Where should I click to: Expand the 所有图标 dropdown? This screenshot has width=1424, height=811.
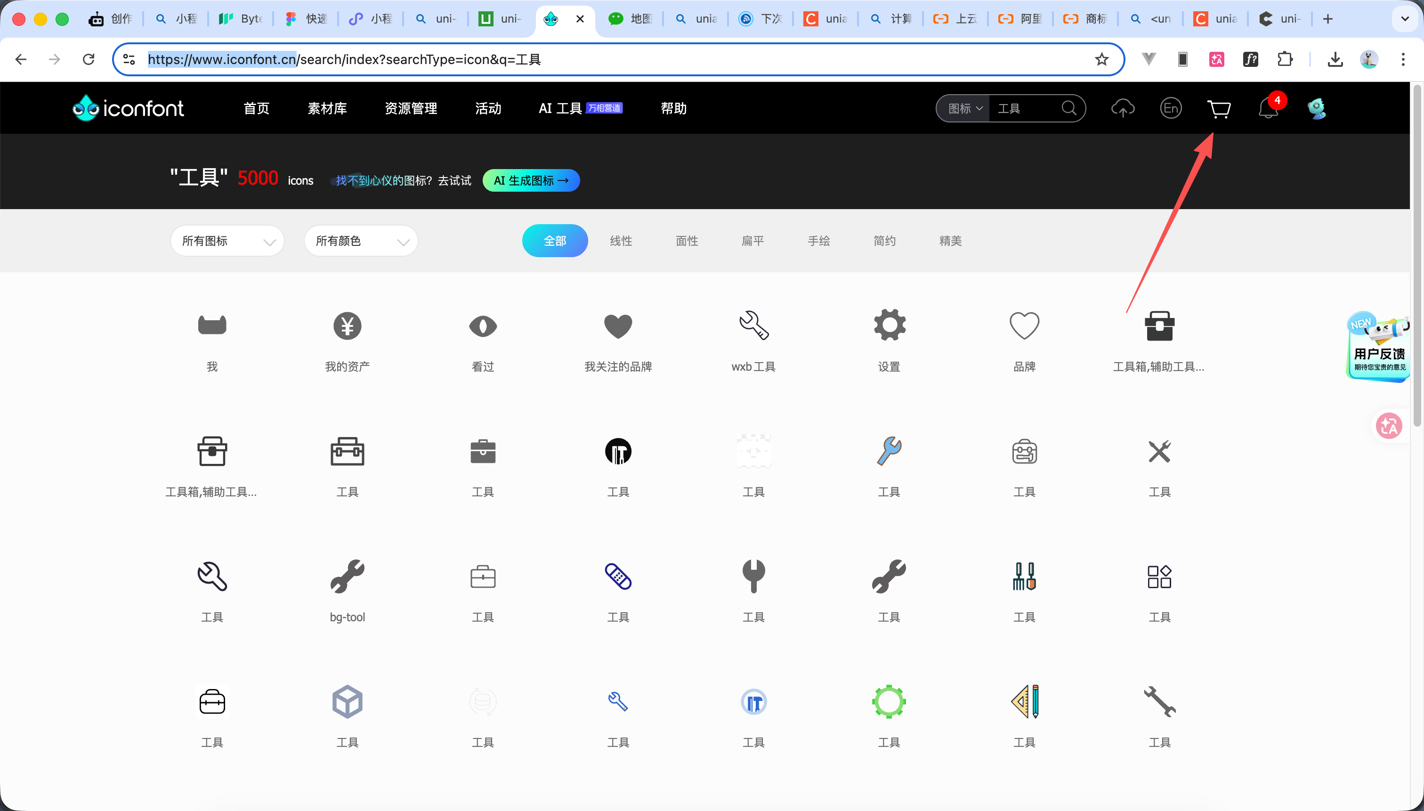point(228,241)
